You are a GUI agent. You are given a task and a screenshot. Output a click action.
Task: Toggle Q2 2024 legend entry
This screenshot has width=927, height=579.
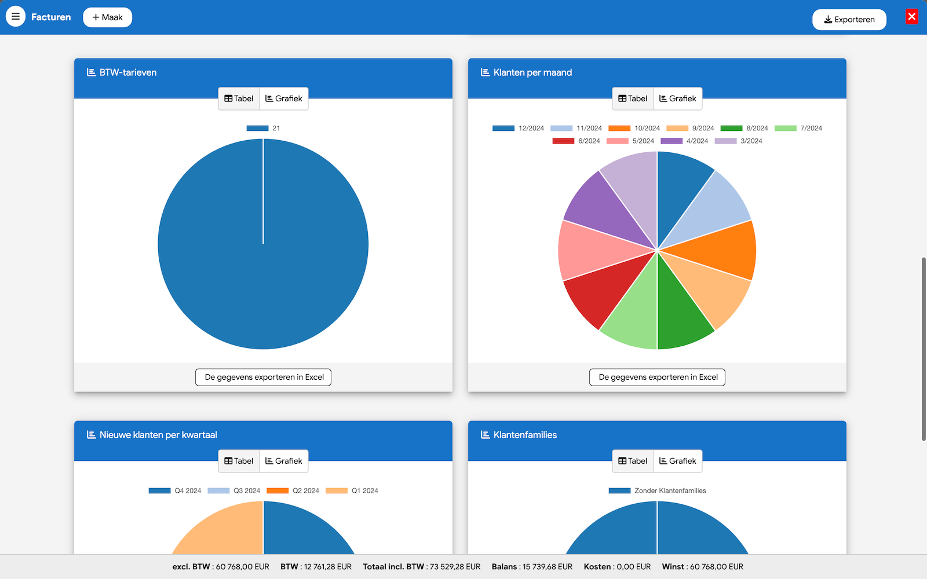(293, 490)
